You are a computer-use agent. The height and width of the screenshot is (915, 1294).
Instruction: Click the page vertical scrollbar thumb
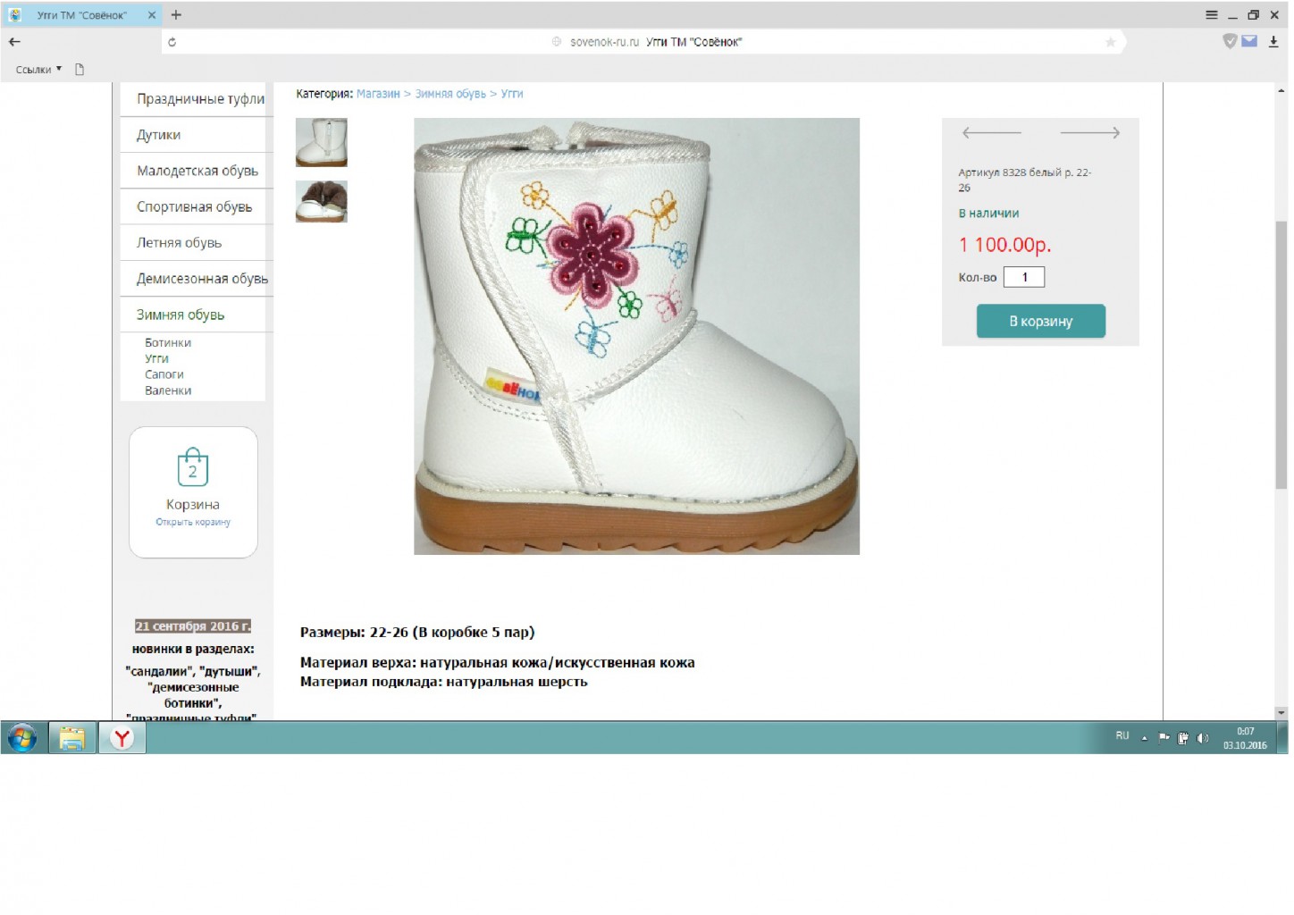pos(1281,356)
